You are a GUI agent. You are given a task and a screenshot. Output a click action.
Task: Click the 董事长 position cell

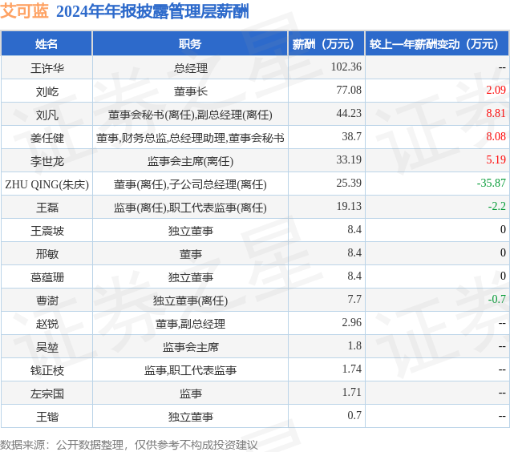pyautogui.click(x=191, y=91)
